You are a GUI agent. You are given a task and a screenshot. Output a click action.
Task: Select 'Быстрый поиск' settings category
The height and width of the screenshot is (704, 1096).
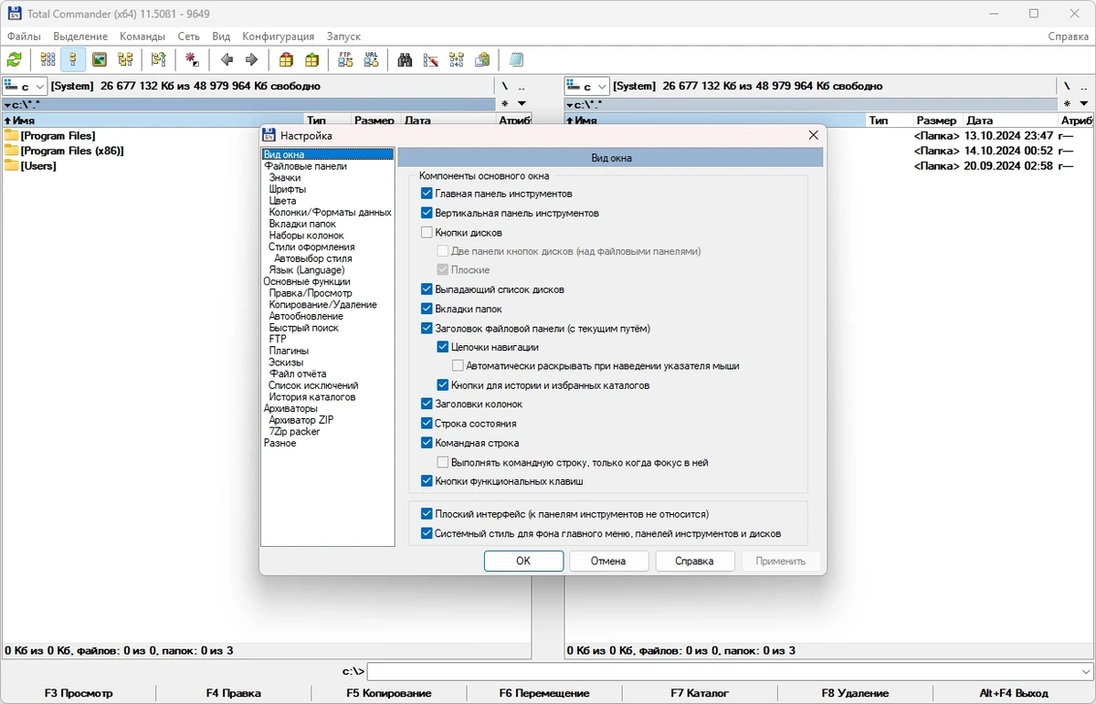303,328
